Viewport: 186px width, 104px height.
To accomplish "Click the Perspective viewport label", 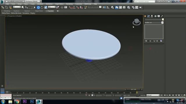I will (x=11, y=16).
